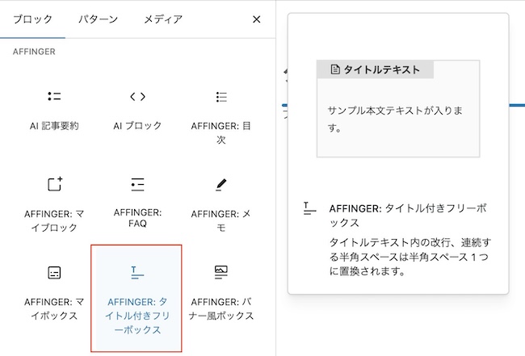The image size is (525, 356).
Task: Click the preview heading タイトル付きフリーボックス
Action: tap(408, 216)
